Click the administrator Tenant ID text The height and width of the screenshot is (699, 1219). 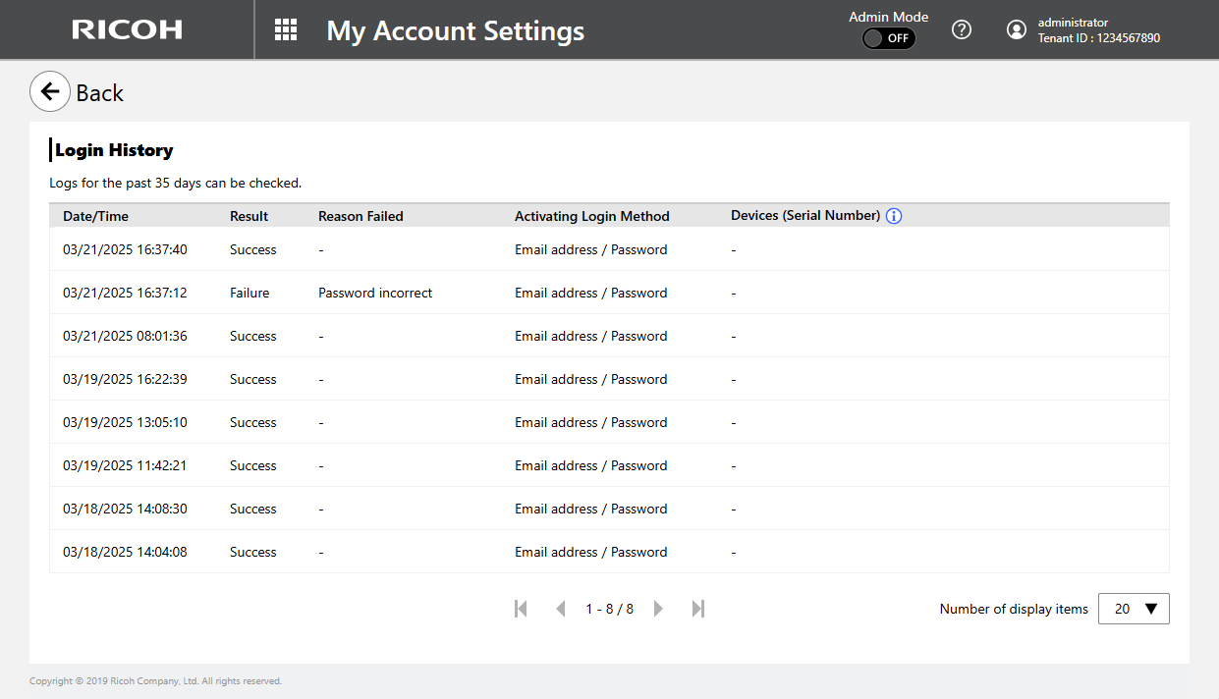[x=1098, y=38]
